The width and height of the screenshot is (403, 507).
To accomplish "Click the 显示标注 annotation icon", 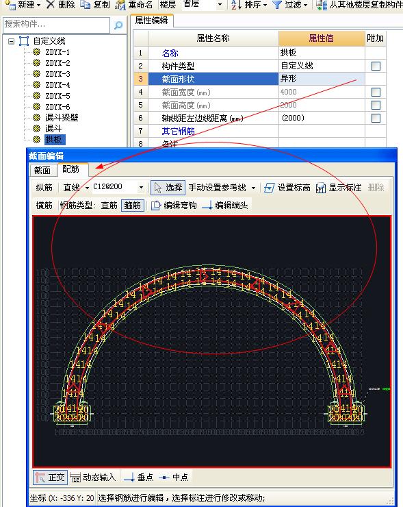I will pos(321,188).
